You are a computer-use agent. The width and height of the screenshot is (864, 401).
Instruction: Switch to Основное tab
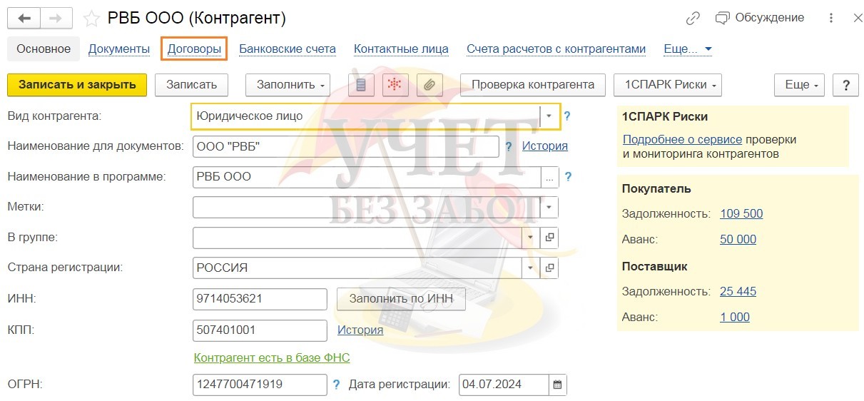pos(44,49)
